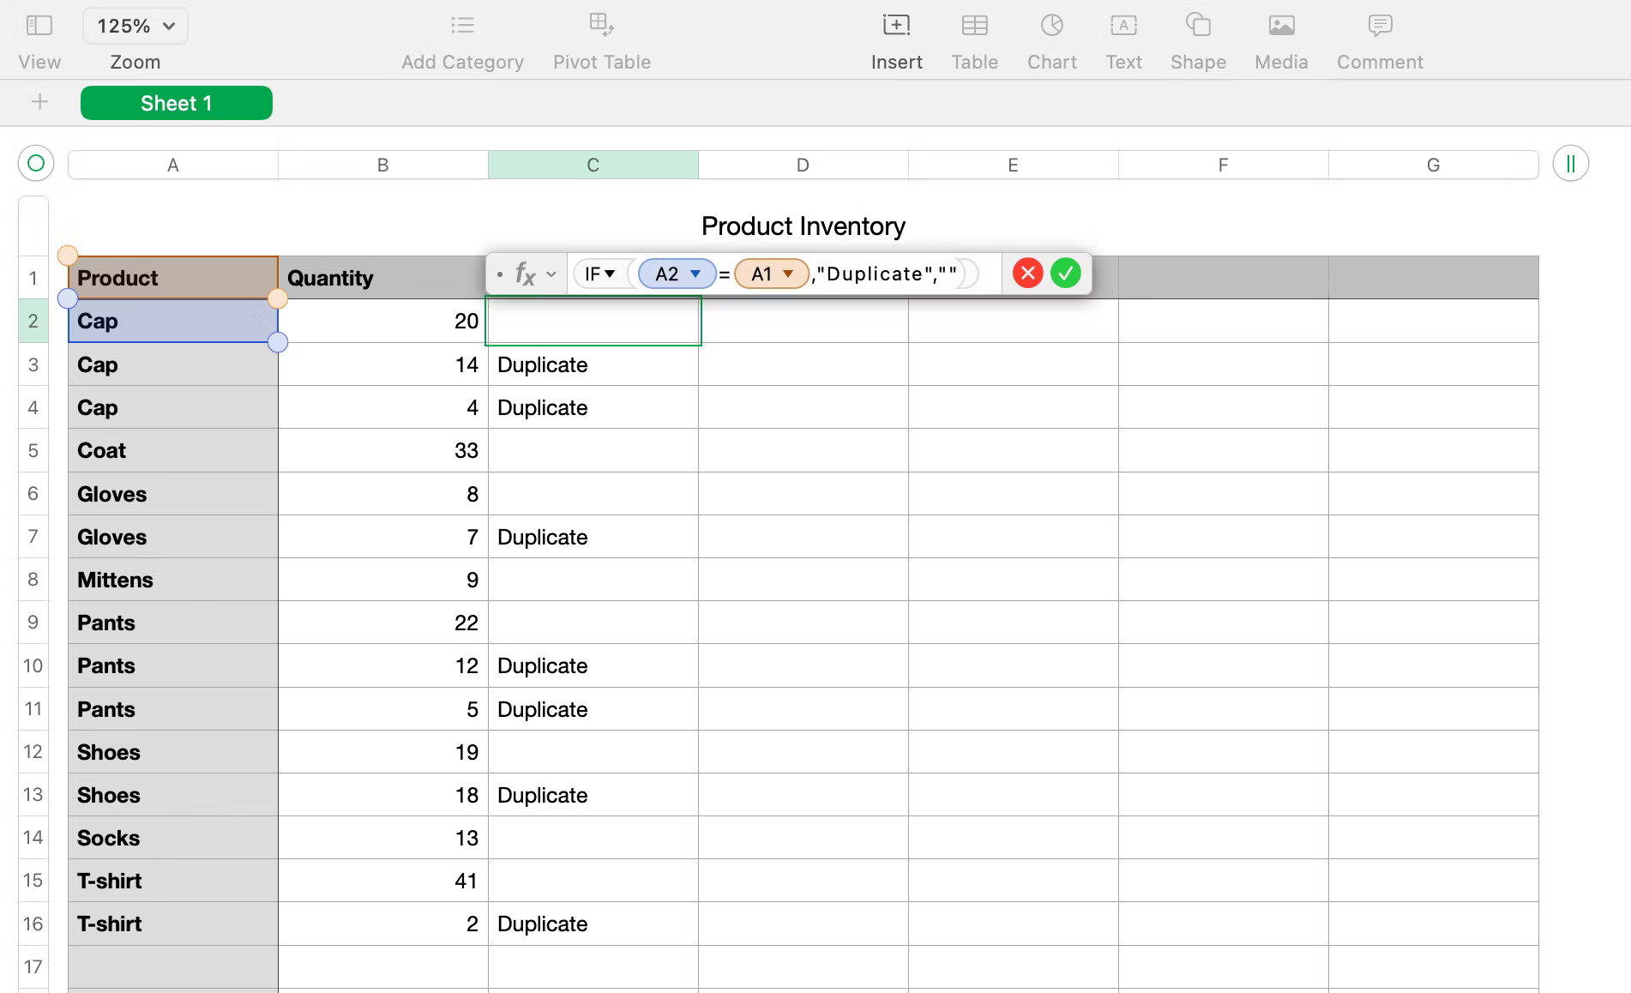Open the IF function dropdown arrow

pyautogui.click(x=610, y=274)
